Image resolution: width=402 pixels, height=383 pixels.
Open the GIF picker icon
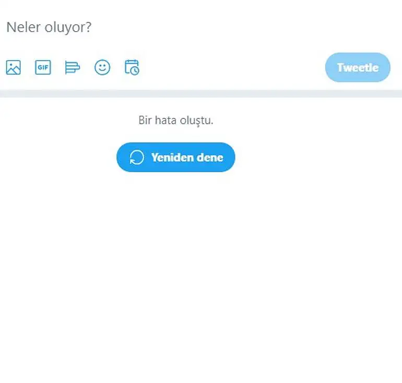pos(43,67)
